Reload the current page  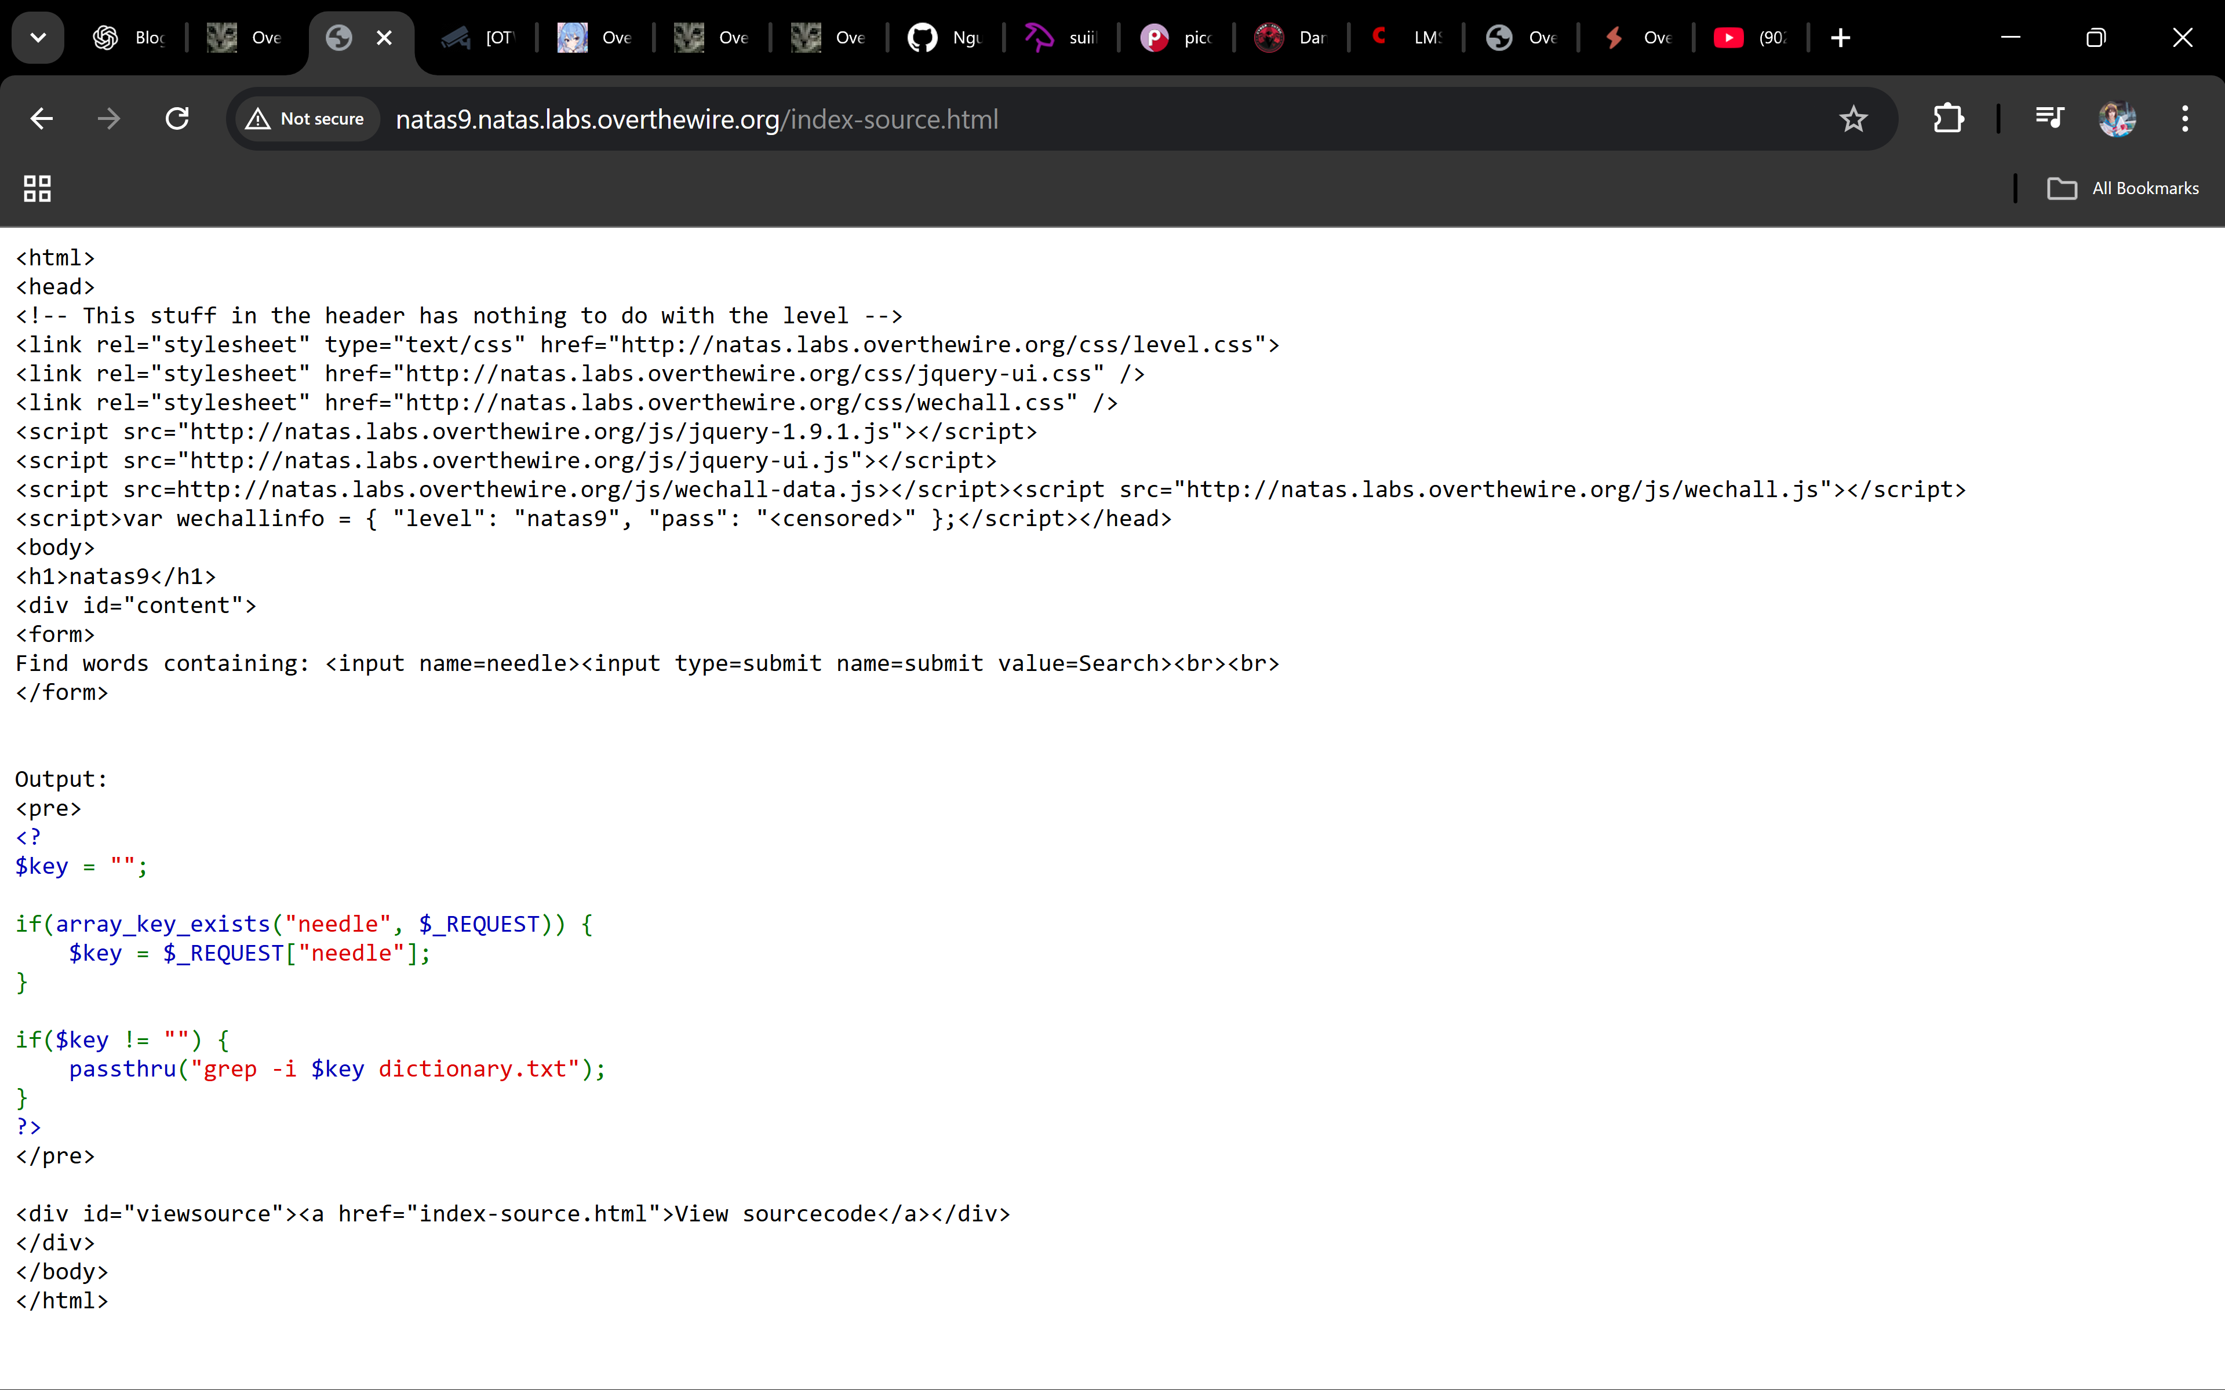point(177,119)
